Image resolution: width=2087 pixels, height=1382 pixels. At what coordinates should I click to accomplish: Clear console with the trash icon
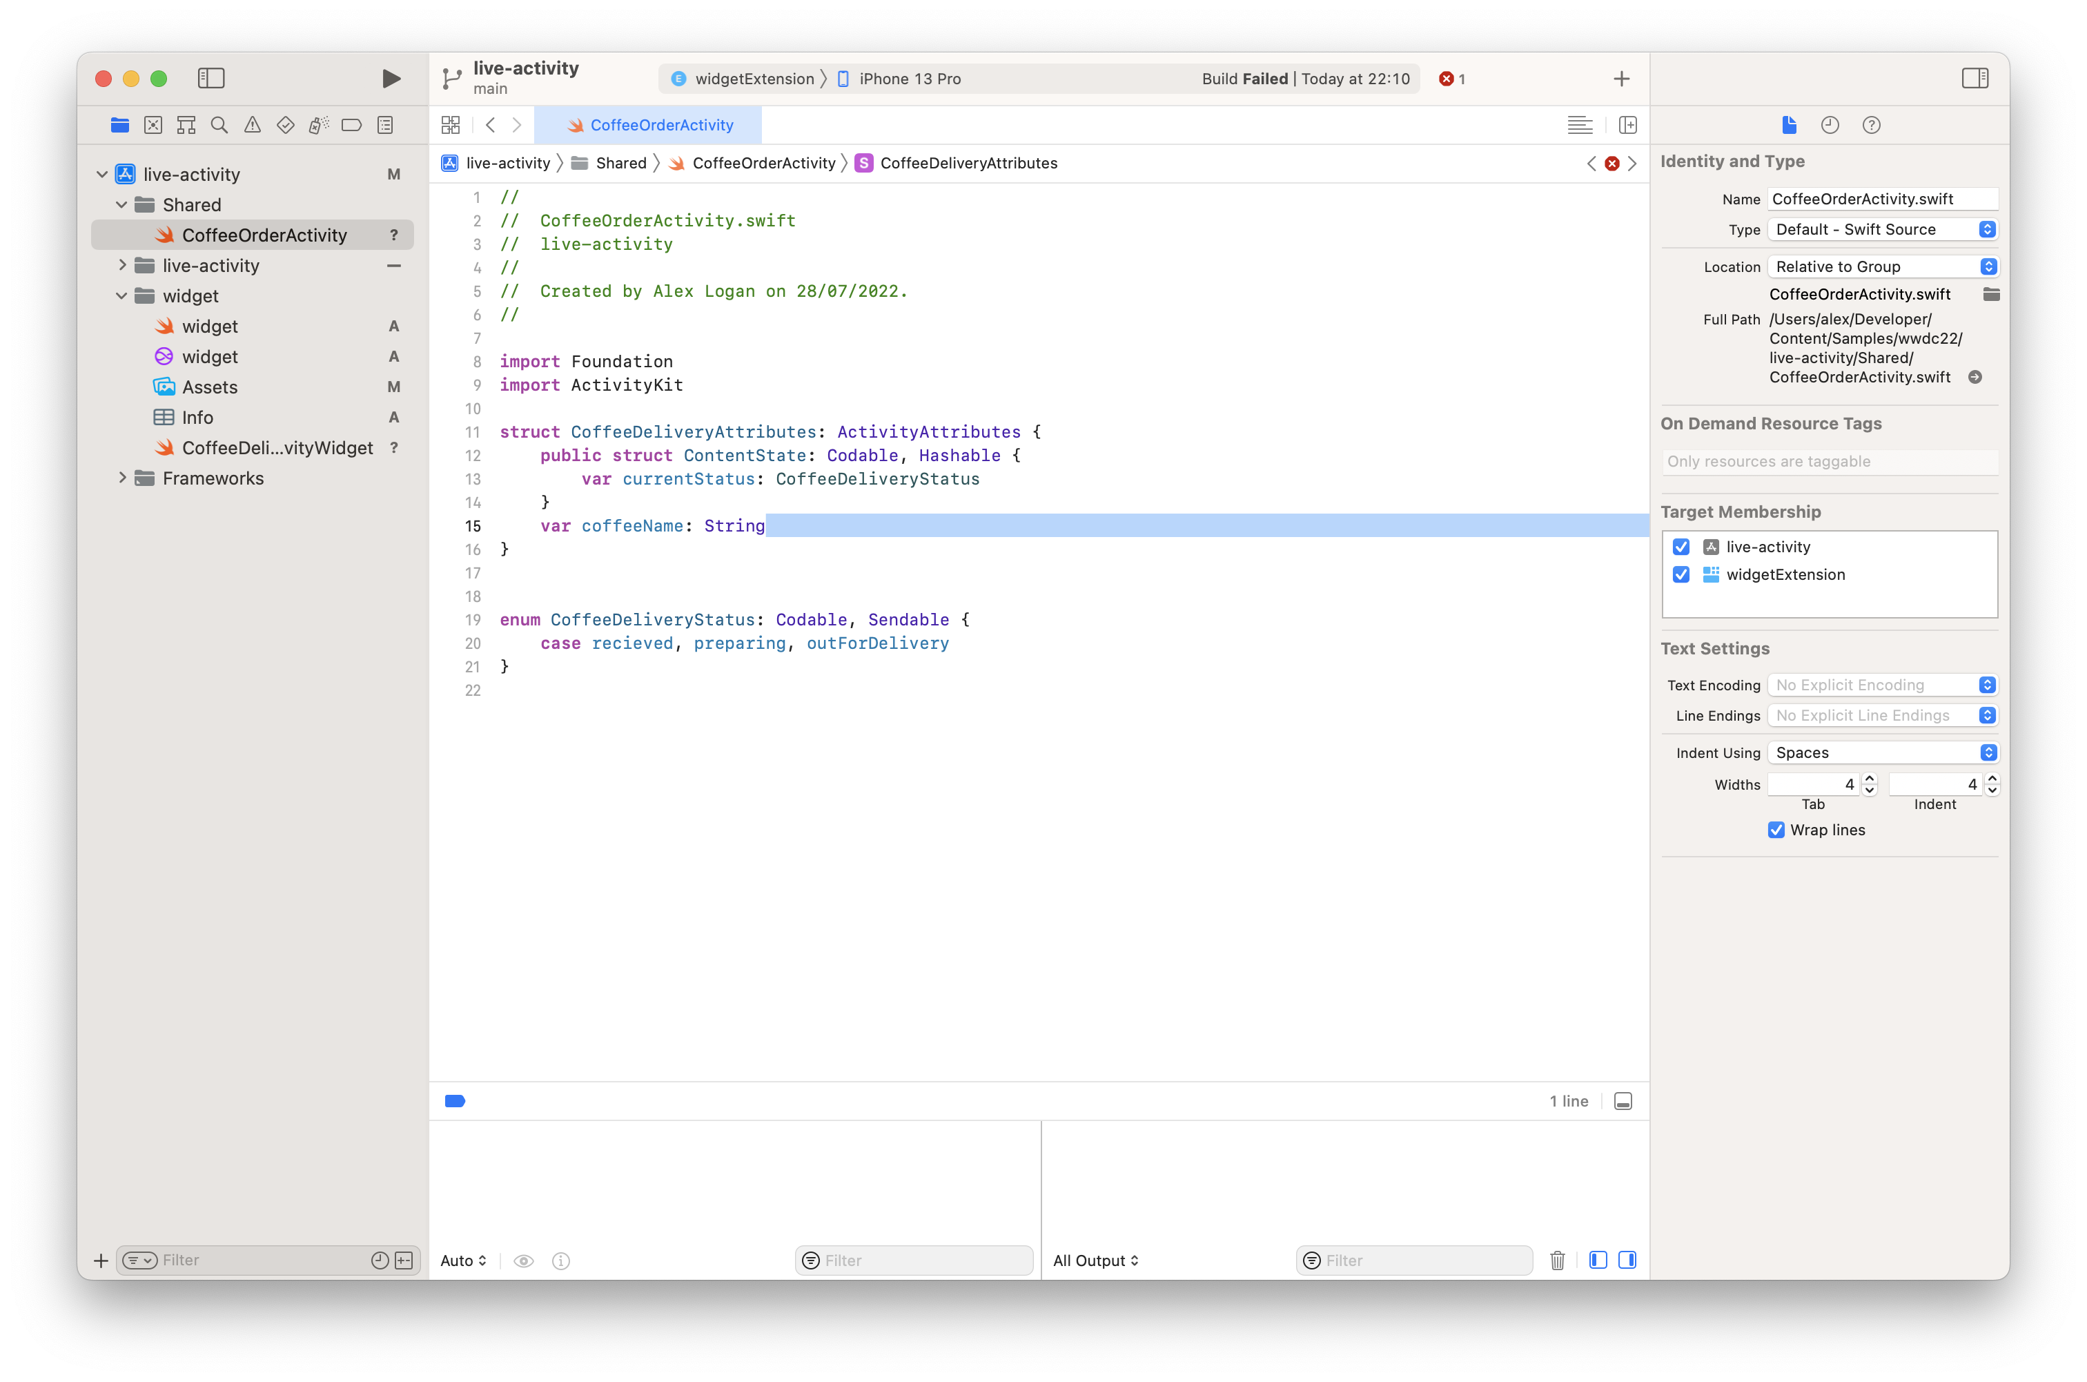pos(1557,1261)
